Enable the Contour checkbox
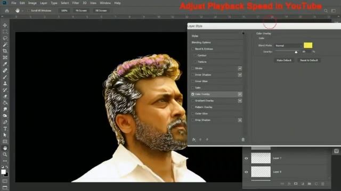 pos(195,55)
